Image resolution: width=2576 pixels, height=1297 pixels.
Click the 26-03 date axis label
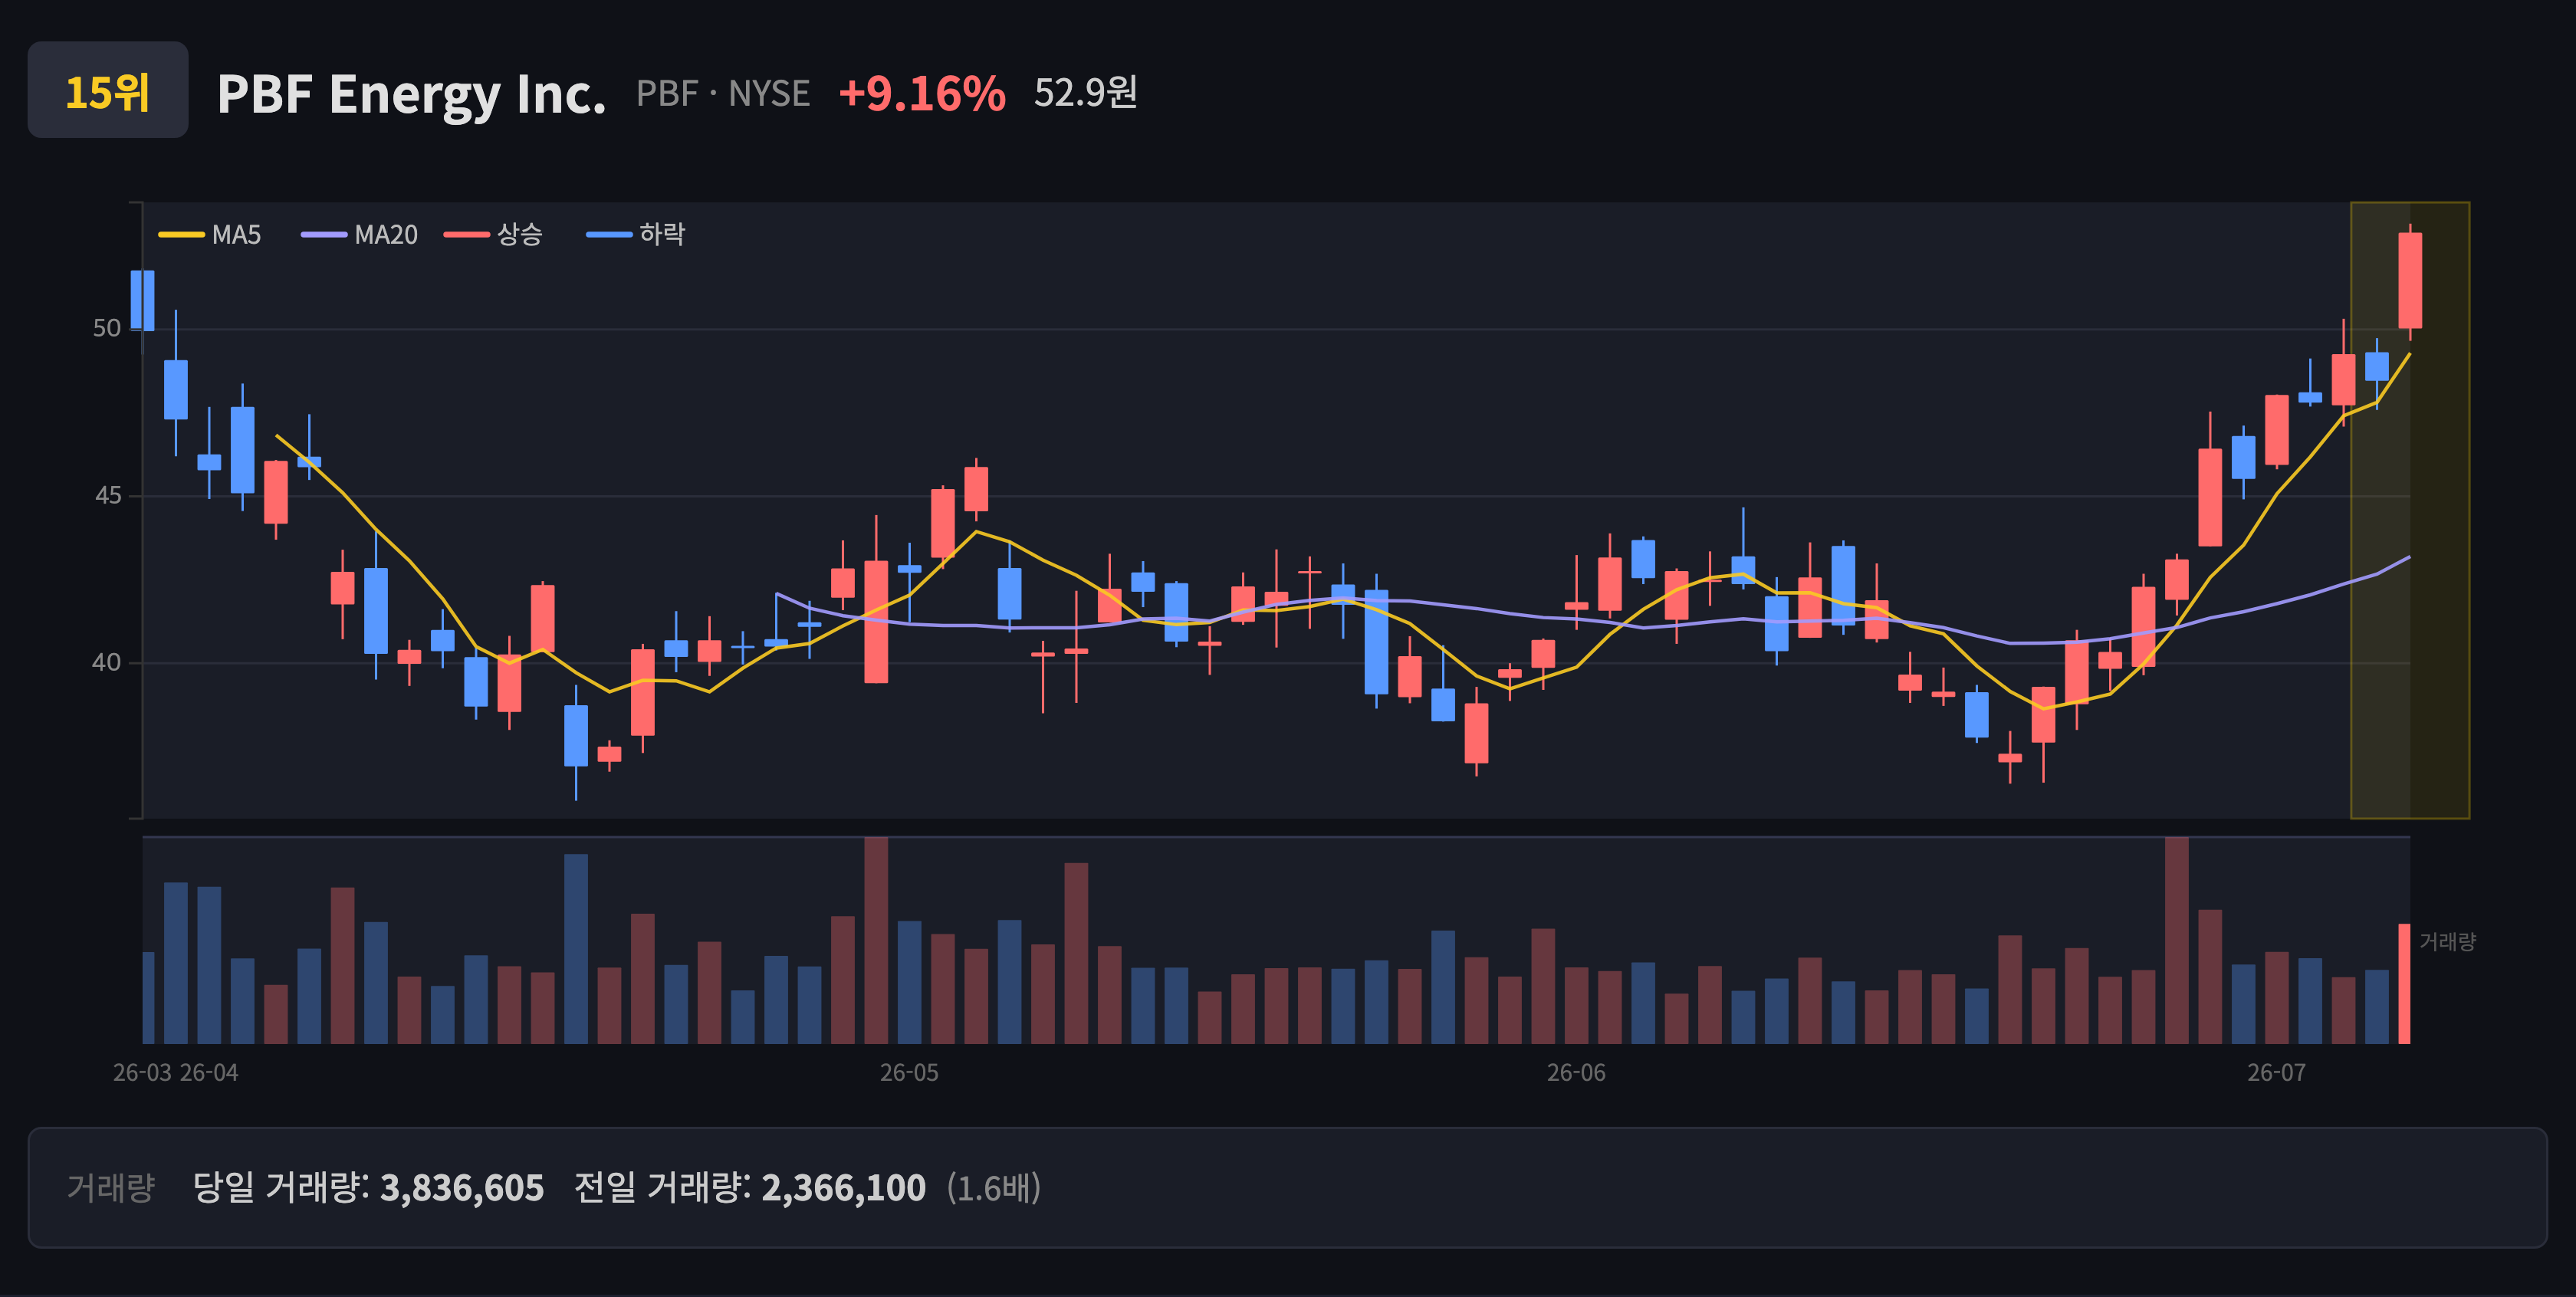click(x=142, y=1073)
